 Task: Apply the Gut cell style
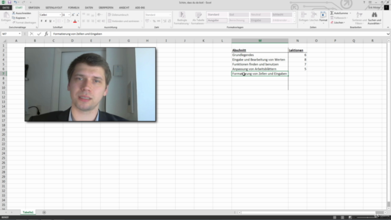(239, 15)
